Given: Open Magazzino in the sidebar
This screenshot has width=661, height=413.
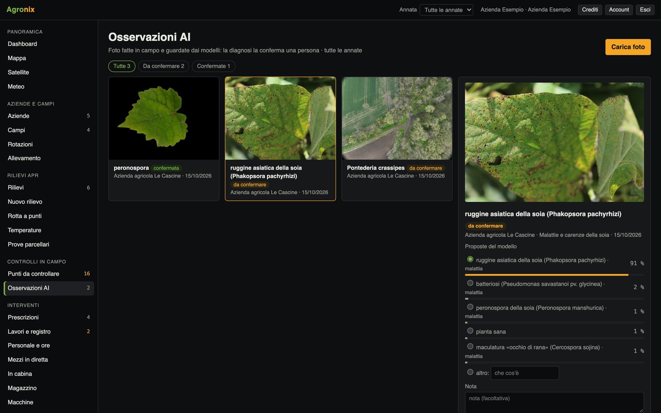Looking at the screenshot, I should [49, 388].
